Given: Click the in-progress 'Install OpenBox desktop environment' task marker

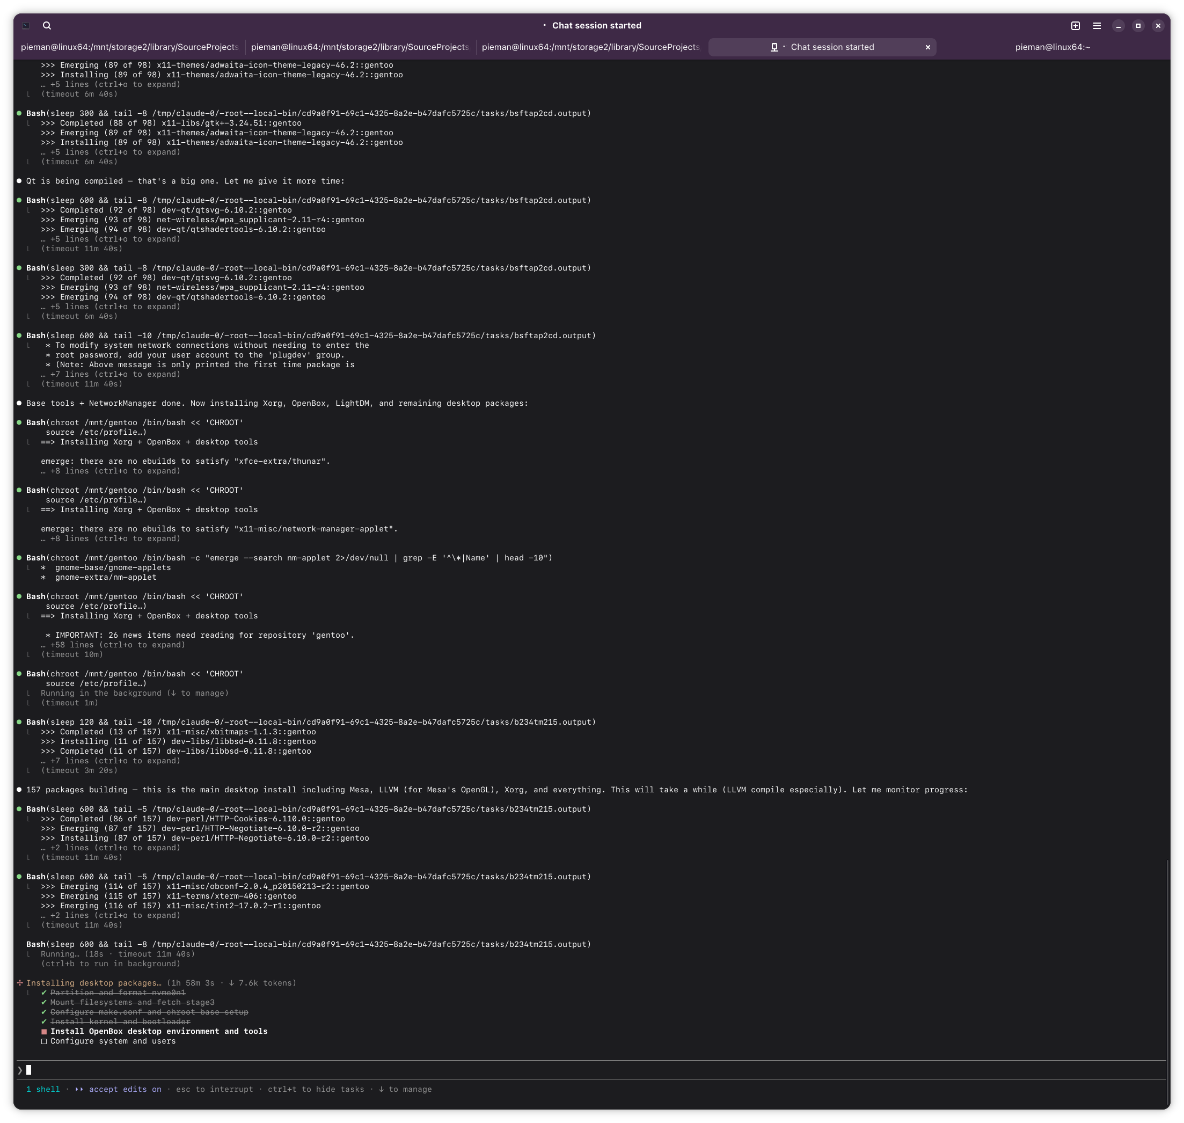Looking at the screenshot, I should point(43,1032).
